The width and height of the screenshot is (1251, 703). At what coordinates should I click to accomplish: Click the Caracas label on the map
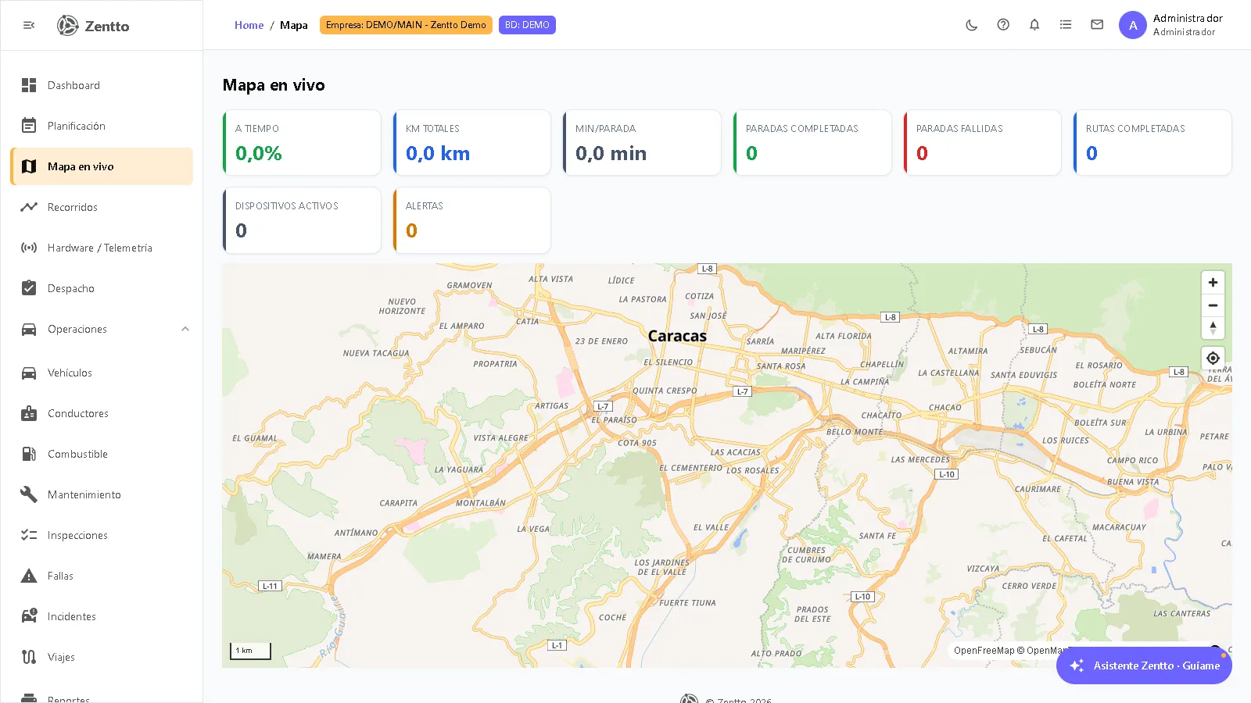click(677, 336)
